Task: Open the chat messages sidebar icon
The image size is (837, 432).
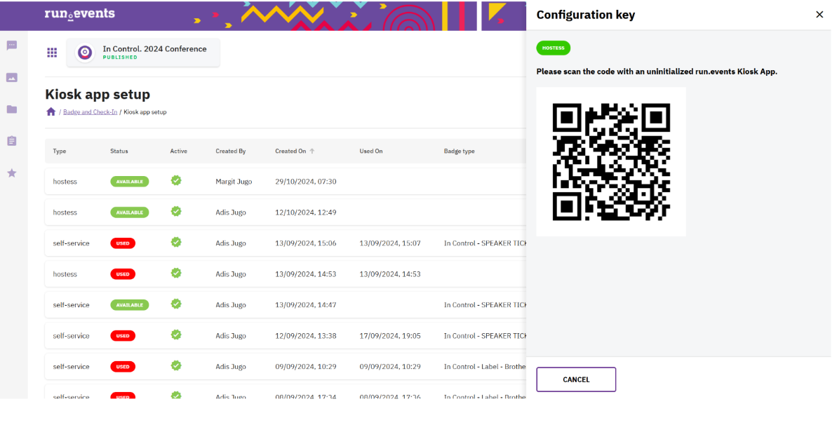Action: pos(12,46)
